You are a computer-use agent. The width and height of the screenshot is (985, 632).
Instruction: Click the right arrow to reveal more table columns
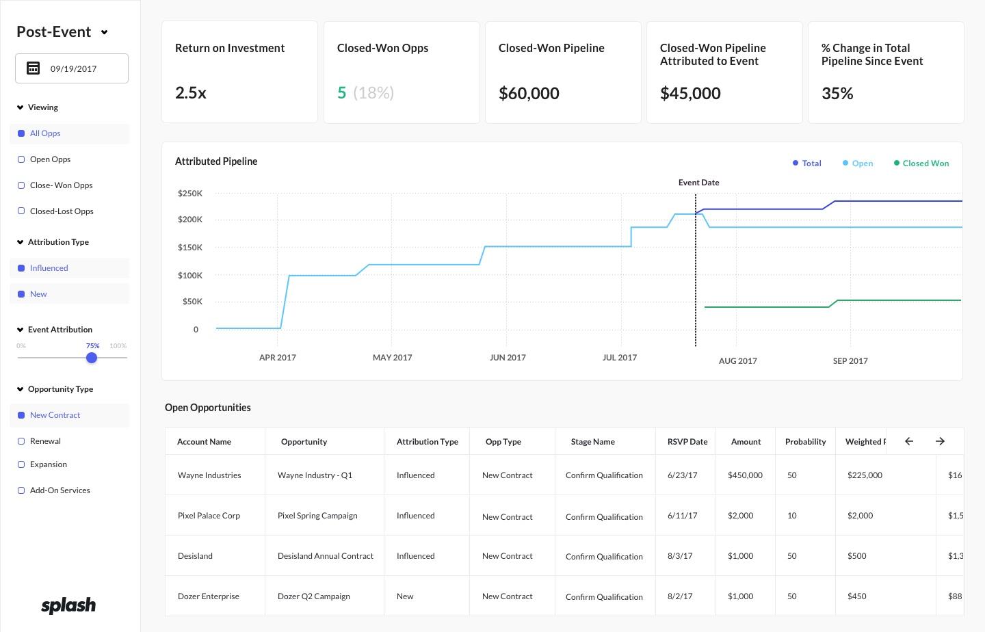[940, 441]
